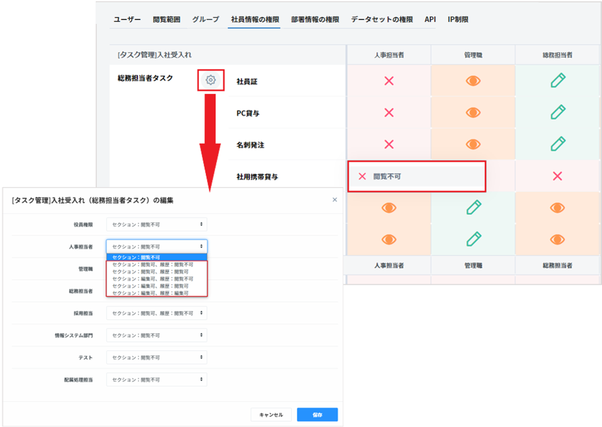The height and width of the screenshot is (427, 602).
Task: Click the pencil icon for 名刺発注 under 総務担当者
Action: click(557, 144)
